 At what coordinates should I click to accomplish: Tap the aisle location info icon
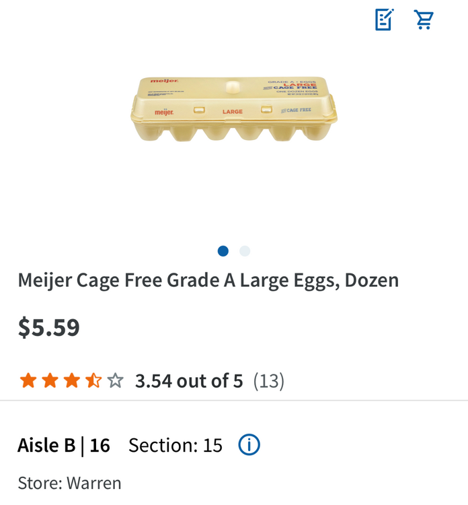tap(249, 445)
